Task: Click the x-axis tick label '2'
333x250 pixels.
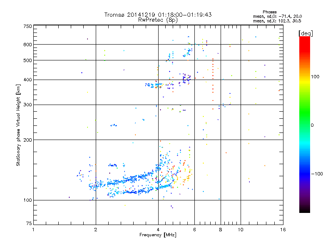Action: 96,230
